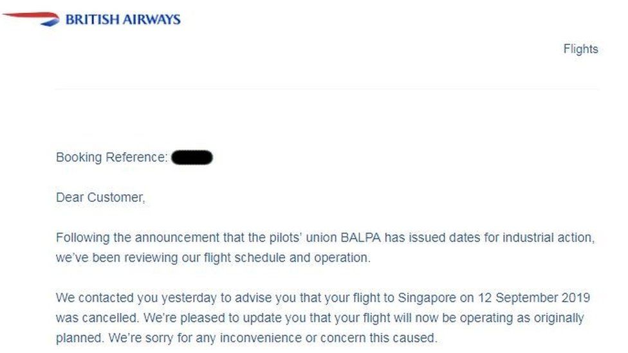Click the horizontal divider below Flights

click(326, 89)
